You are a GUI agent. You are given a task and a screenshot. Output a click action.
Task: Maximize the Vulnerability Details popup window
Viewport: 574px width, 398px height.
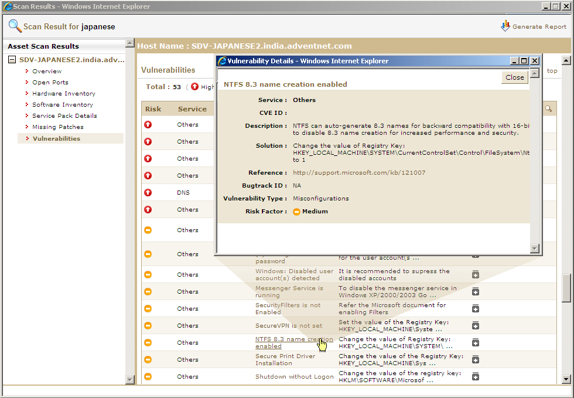coord(524,61)
